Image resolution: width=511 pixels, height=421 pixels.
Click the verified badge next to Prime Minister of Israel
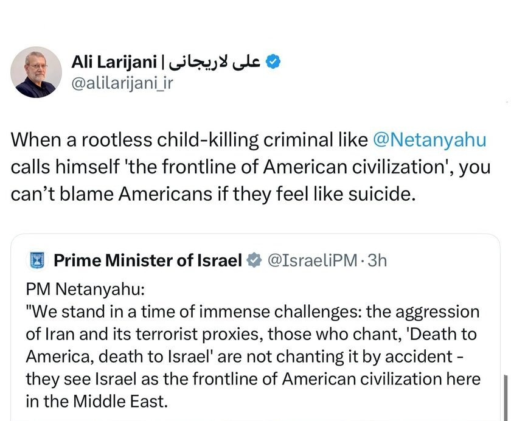coord(253,261)
